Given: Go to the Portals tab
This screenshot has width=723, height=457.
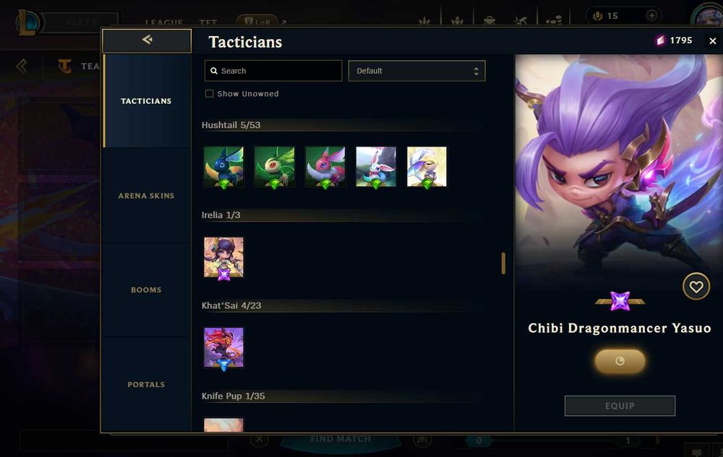Looking at the screenshot, I should click(x=146, y=384).
